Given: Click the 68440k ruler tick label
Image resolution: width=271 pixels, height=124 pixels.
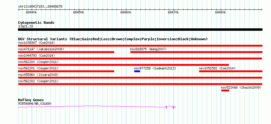Looking at the screenshot, I should coord(31,12).
